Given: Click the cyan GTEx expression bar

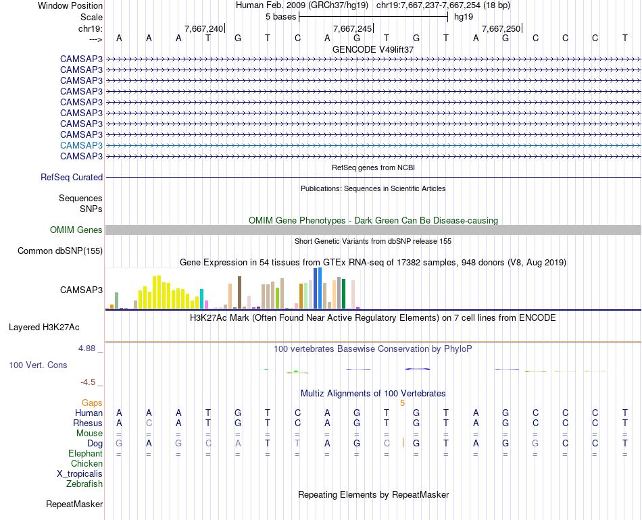Looking at the screenshot, I should tap(201, 298).
